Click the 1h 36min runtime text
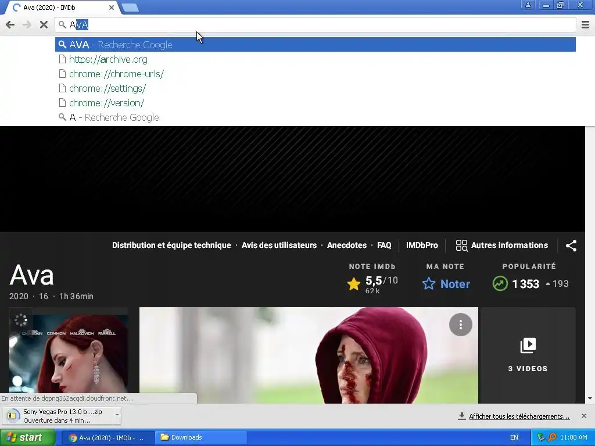 (x=76, y=296)
